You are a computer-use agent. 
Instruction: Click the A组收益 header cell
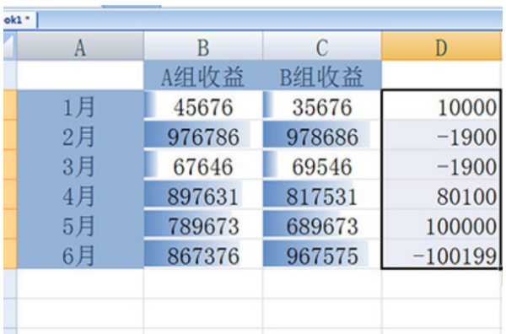tap(203, 75)
